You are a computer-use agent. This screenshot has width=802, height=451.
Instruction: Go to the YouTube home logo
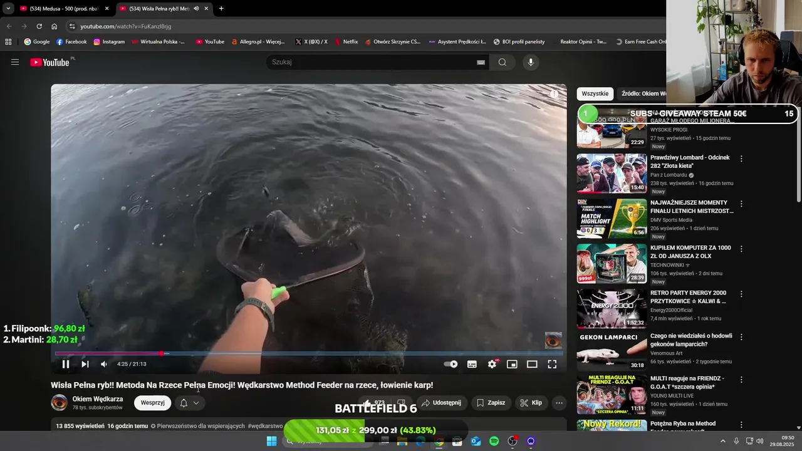pyautogui.click(x=50, y=62)
